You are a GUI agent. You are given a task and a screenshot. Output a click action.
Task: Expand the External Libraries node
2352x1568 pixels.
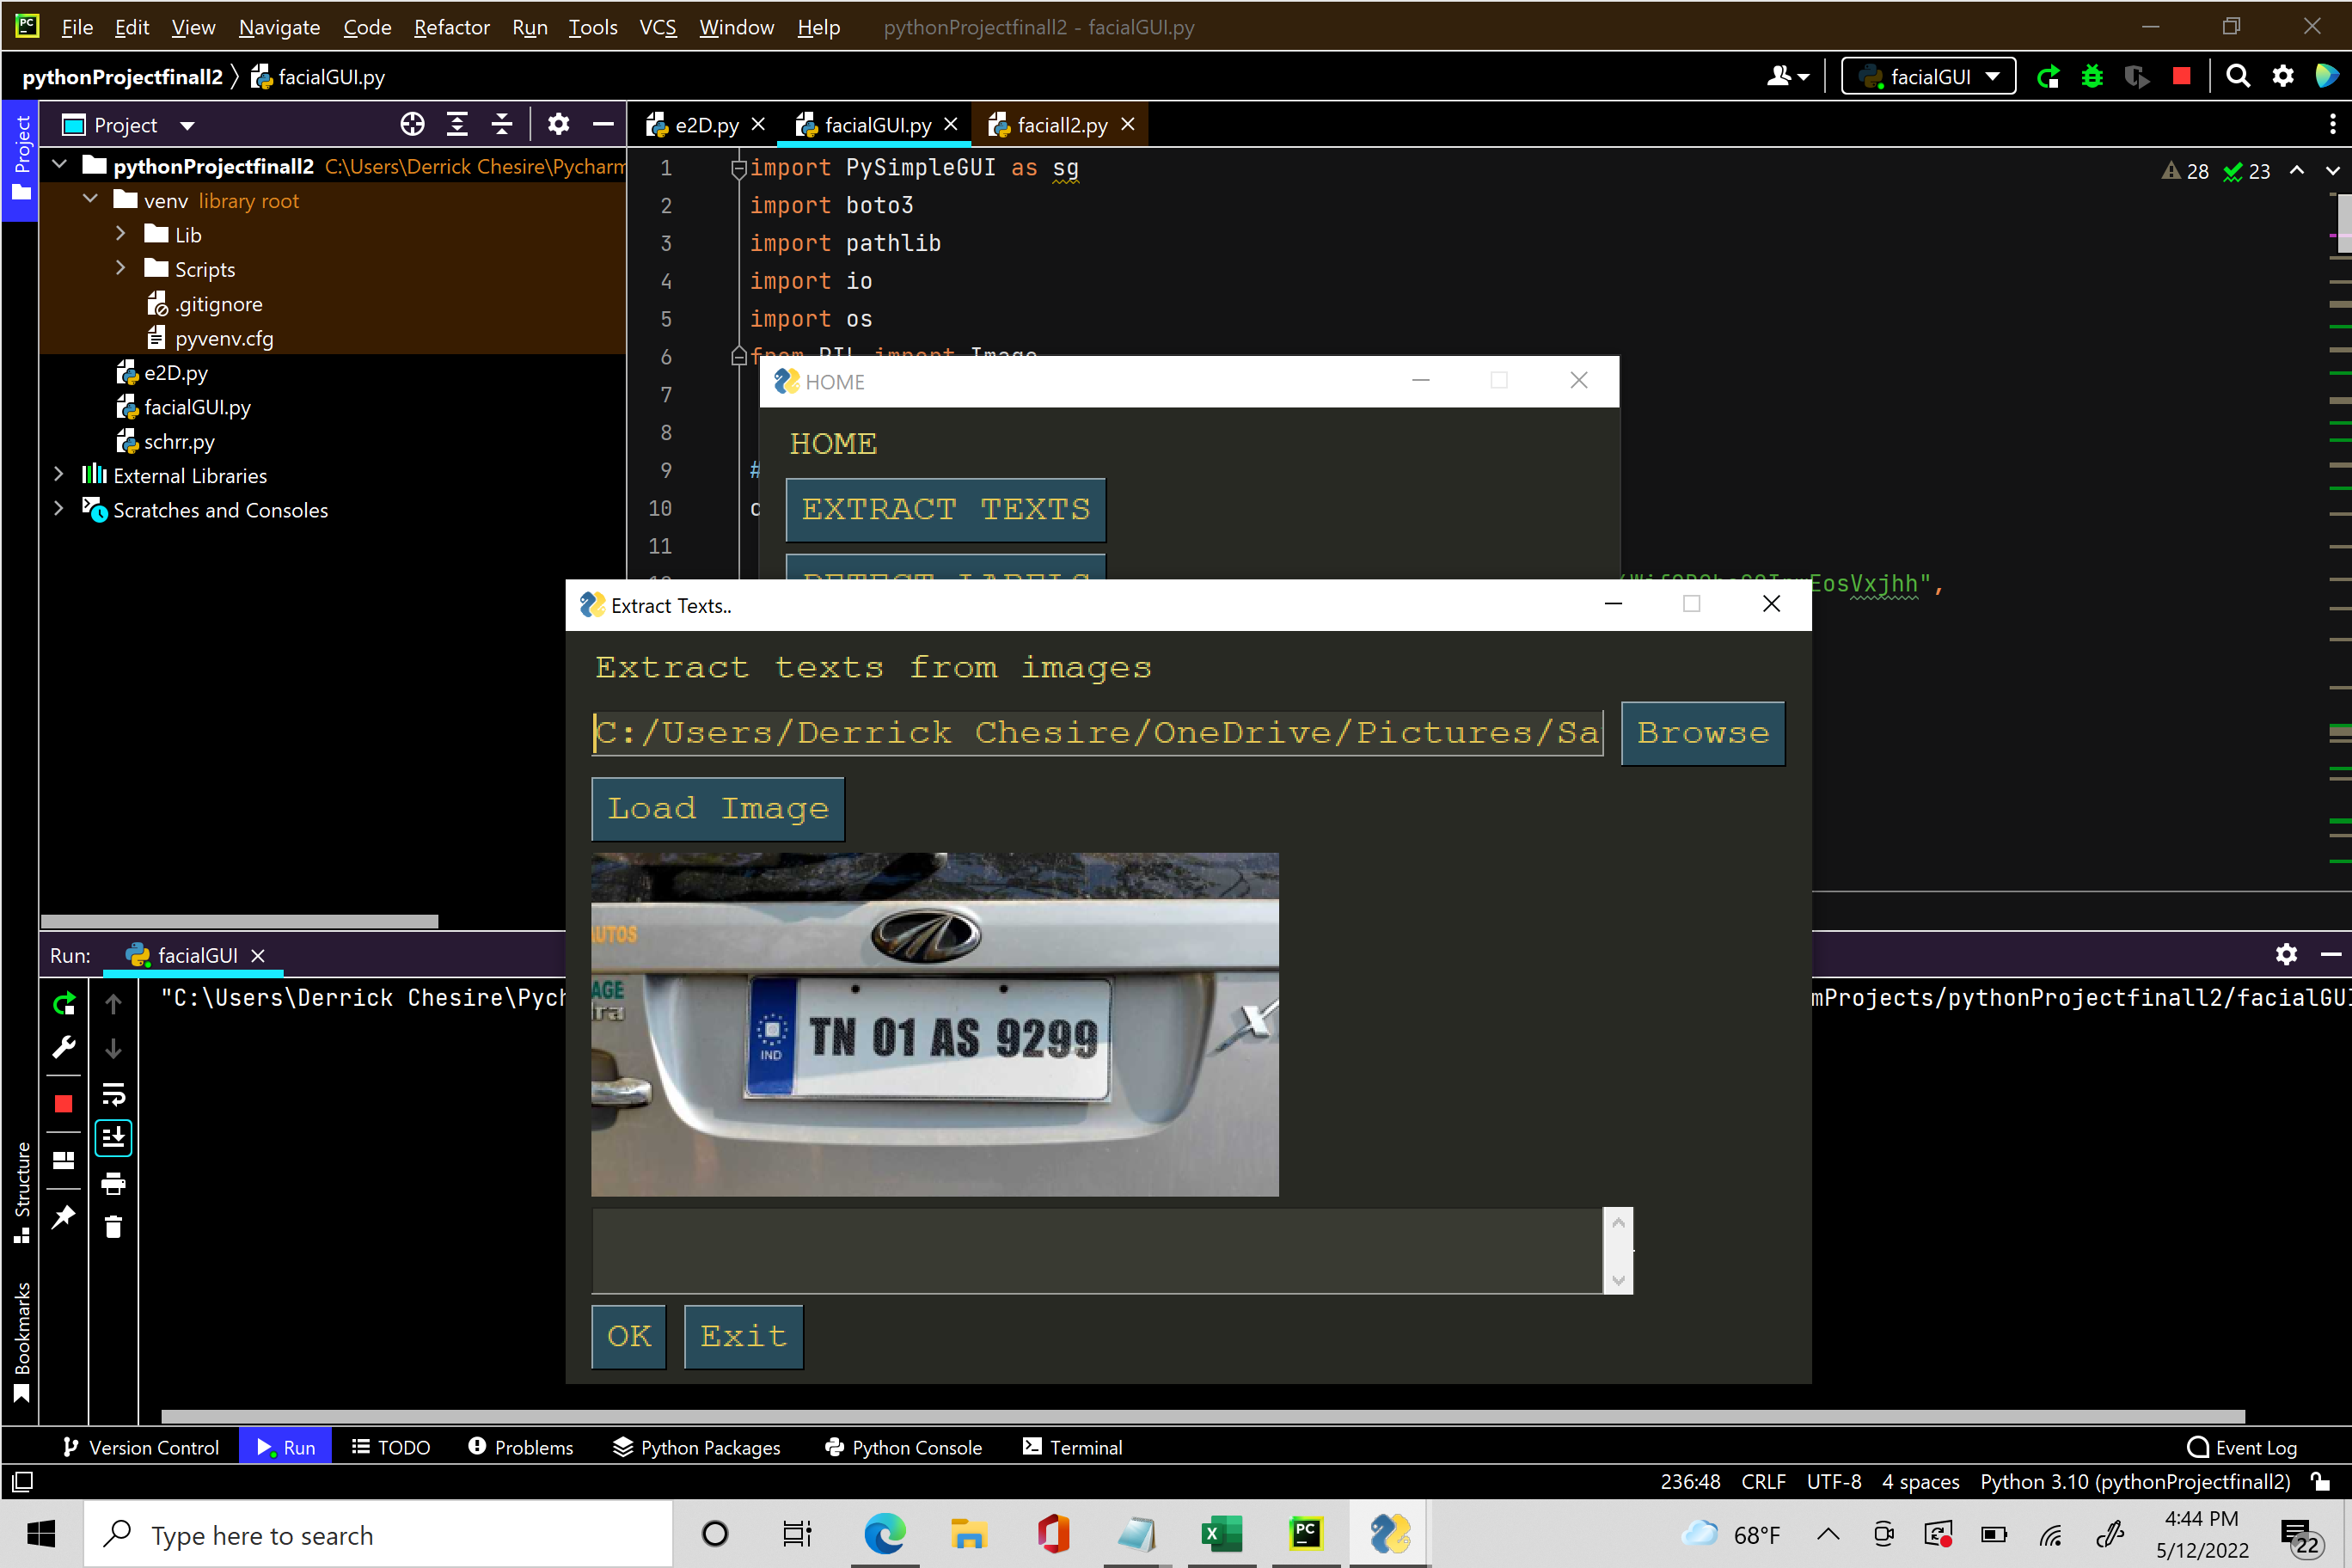click(59, 475)
